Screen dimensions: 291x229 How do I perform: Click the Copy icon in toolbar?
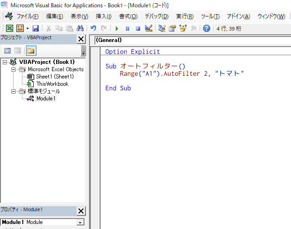pyautogui.click(x=59, y=28)
